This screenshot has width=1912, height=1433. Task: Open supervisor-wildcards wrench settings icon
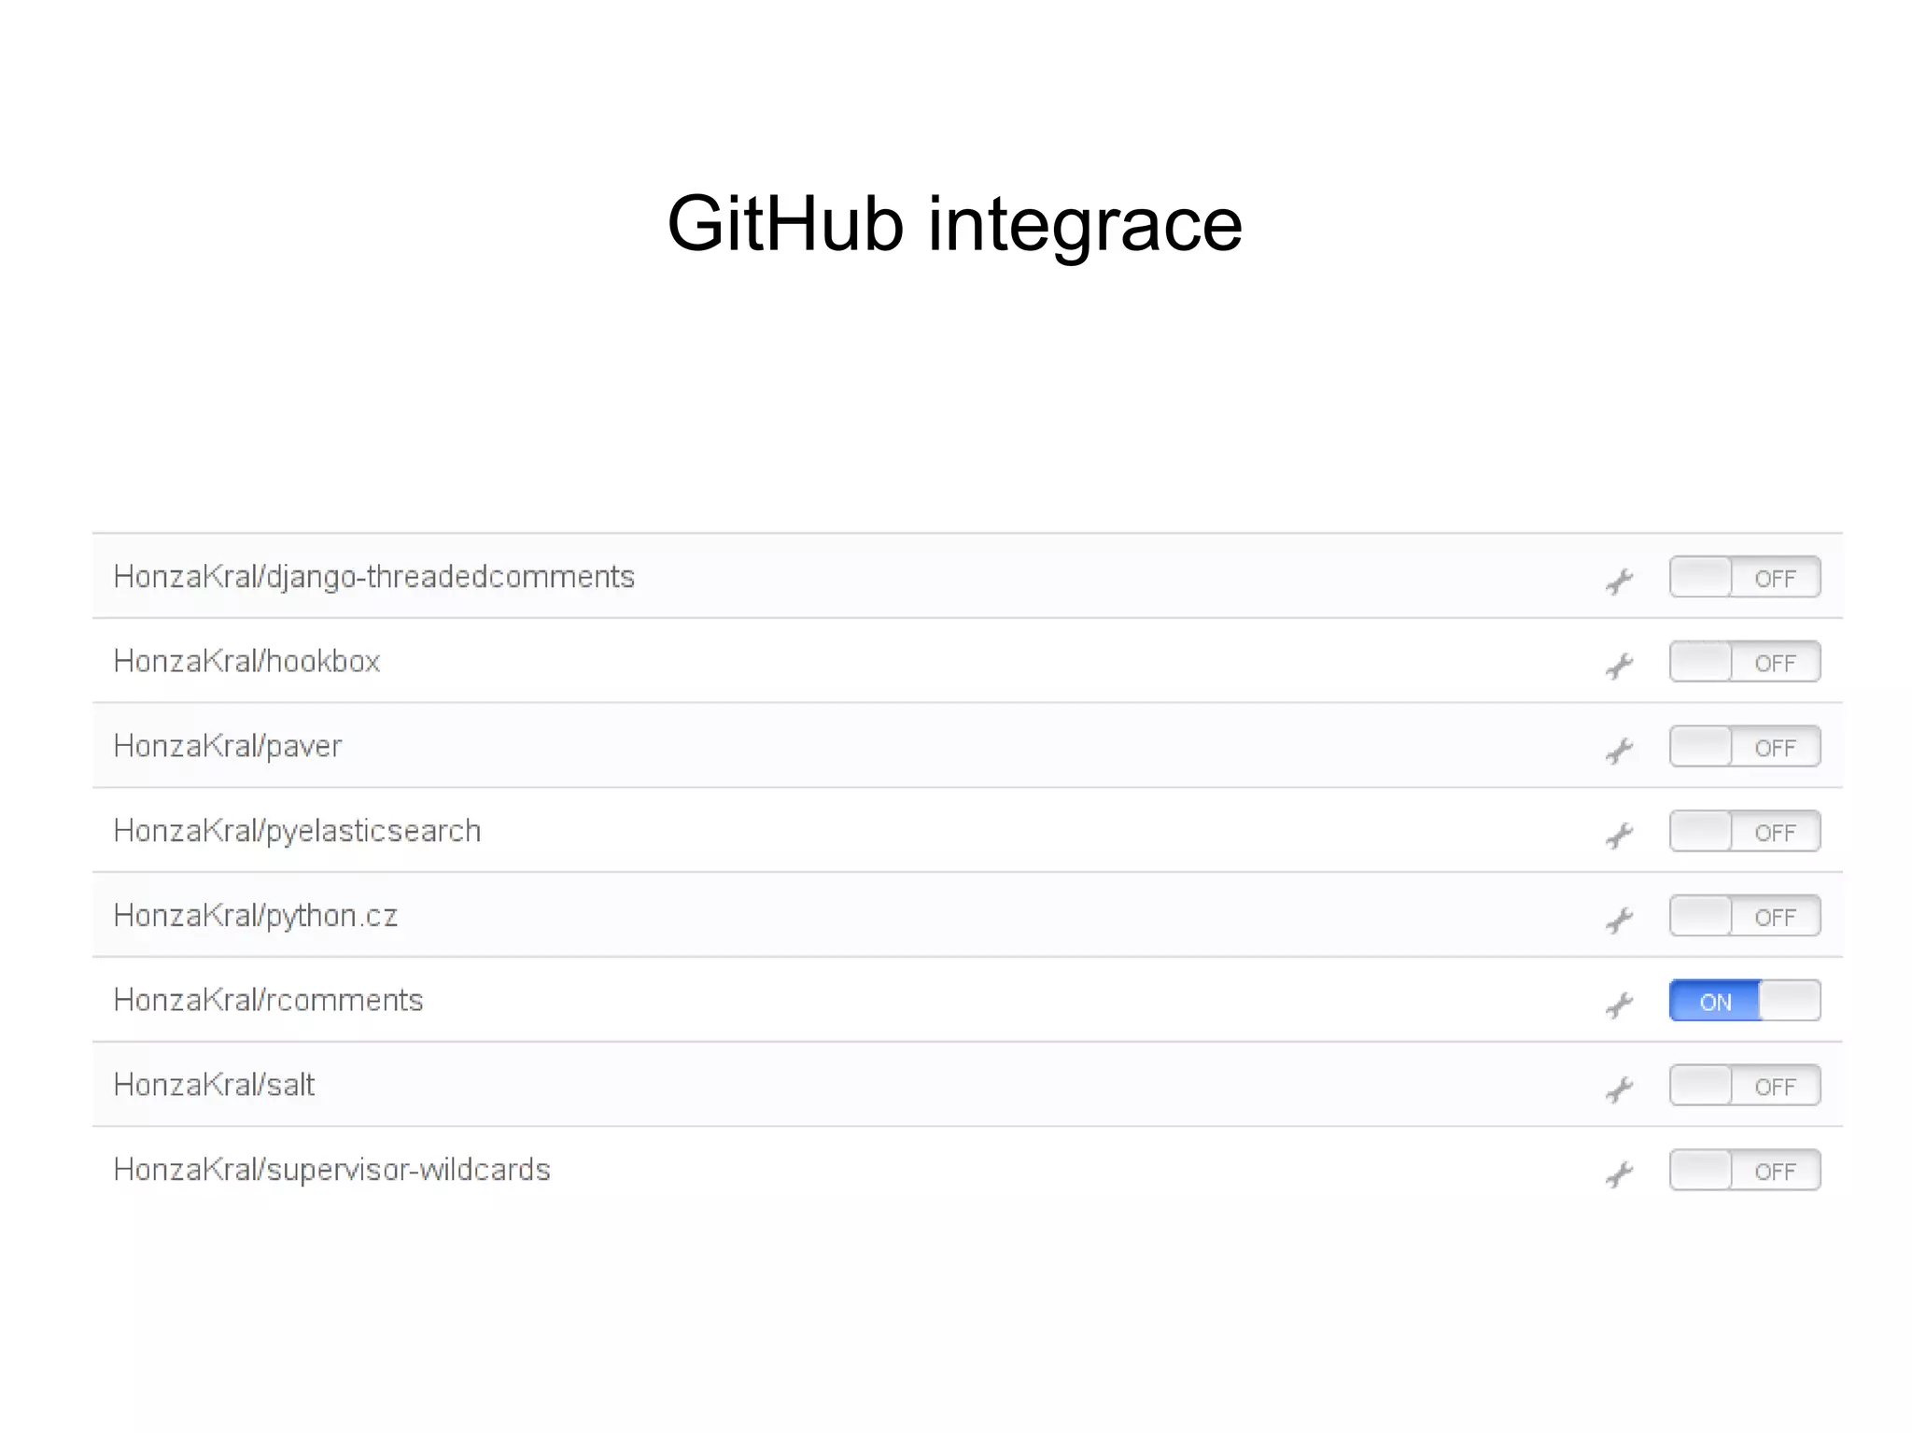point(1619,1173)
